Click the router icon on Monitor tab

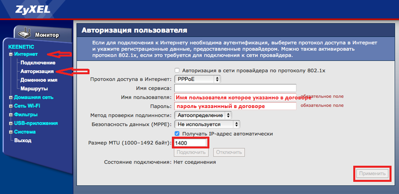[25, 34]
